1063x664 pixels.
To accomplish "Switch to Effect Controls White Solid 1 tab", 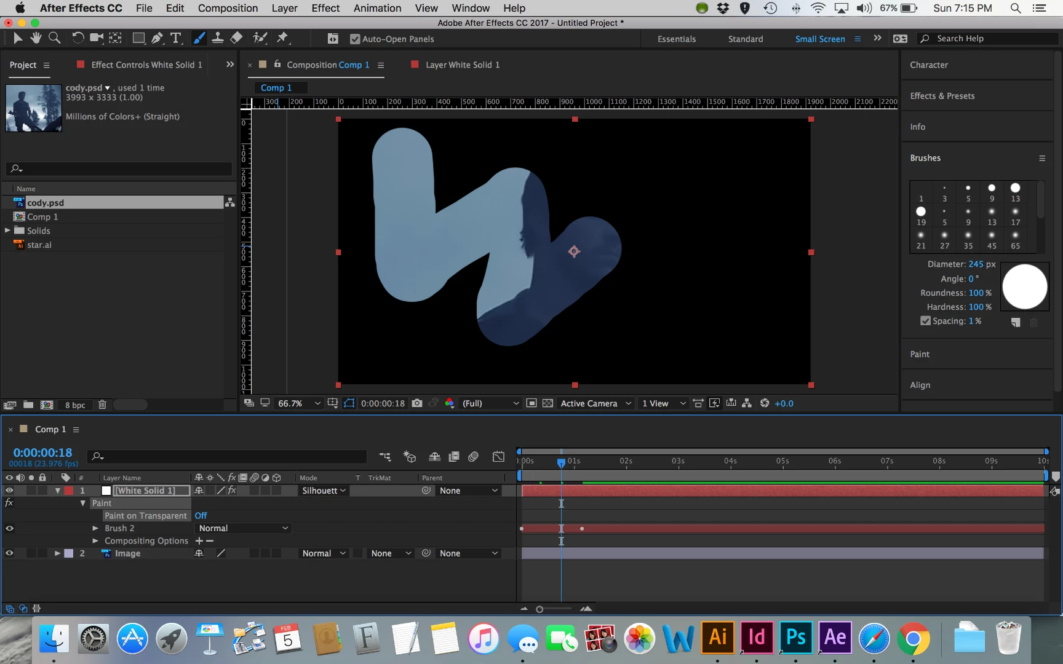I will pos(146,65).
